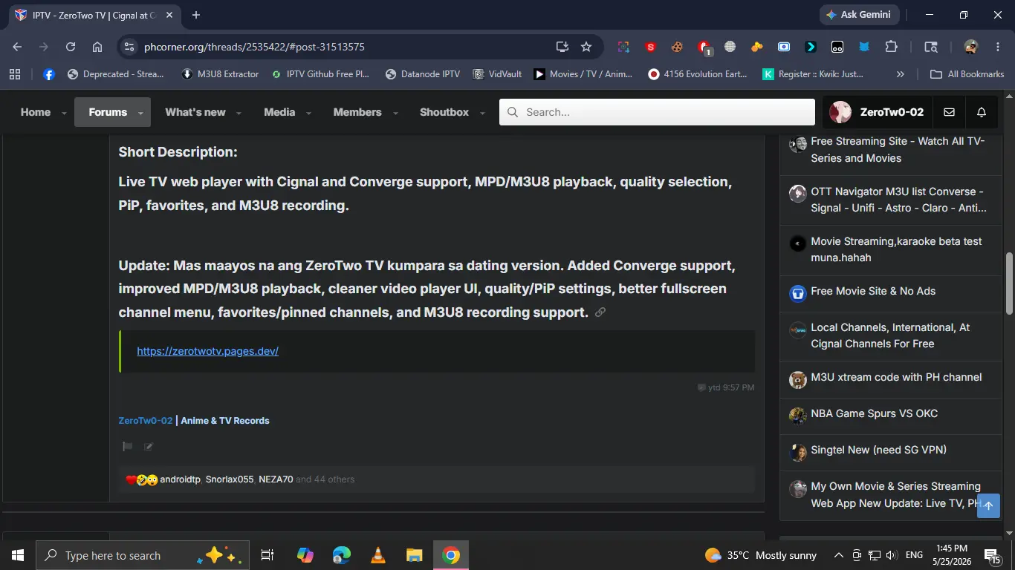Viewport: 1015px width, 570px height.
Task: Switch to the IPTV - ZeroTwo TV tab
Action: [x=94, y=15]
